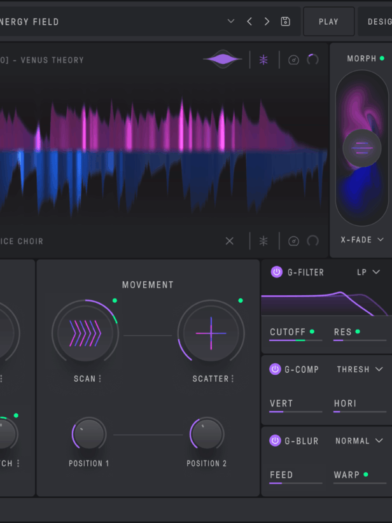
Task: Click the MOVEMENT section title
Action: 148,285
